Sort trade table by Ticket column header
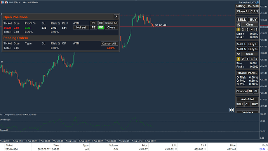268x151 pixels. 9,145
